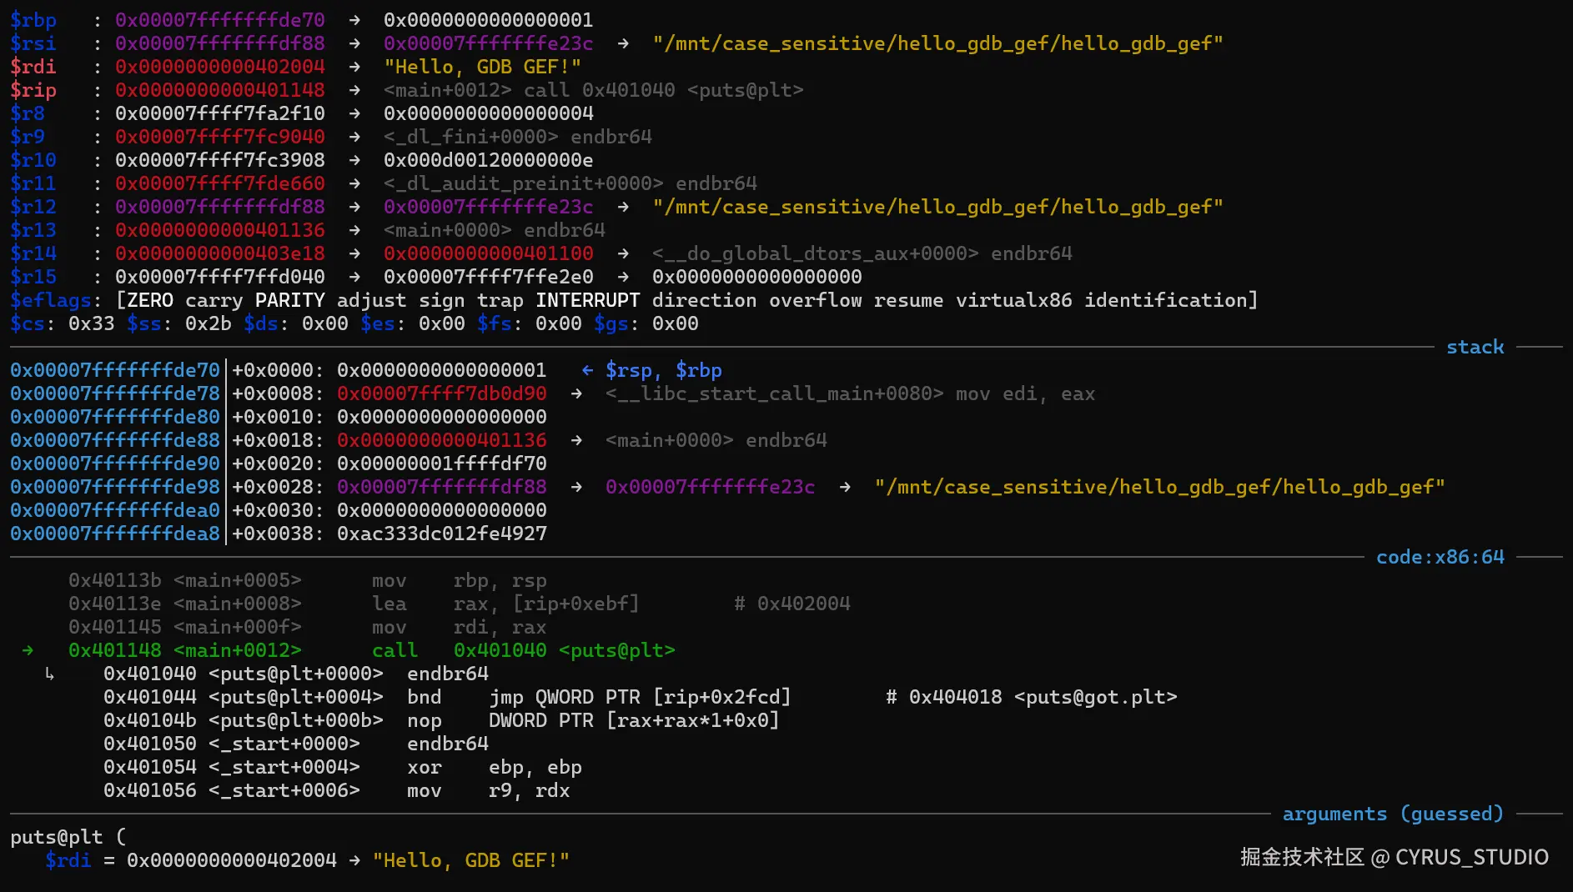1573x892 pixels.
Task: Click the blue left arrow before $rsp, $rbp
Action: tap(587, 370)
